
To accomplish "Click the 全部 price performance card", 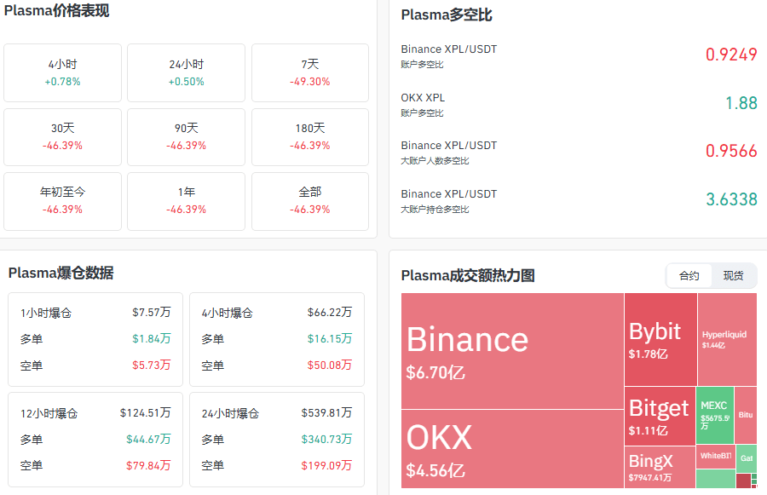I will [x=309, y=200].
